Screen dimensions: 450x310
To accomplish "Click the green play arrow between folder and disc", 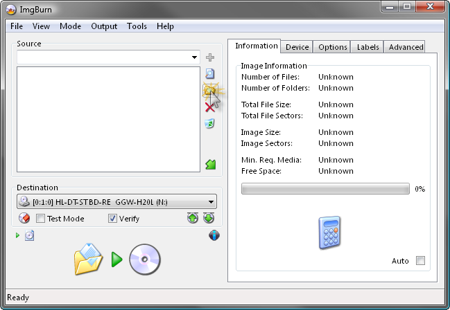I will [x=116, y=259].
